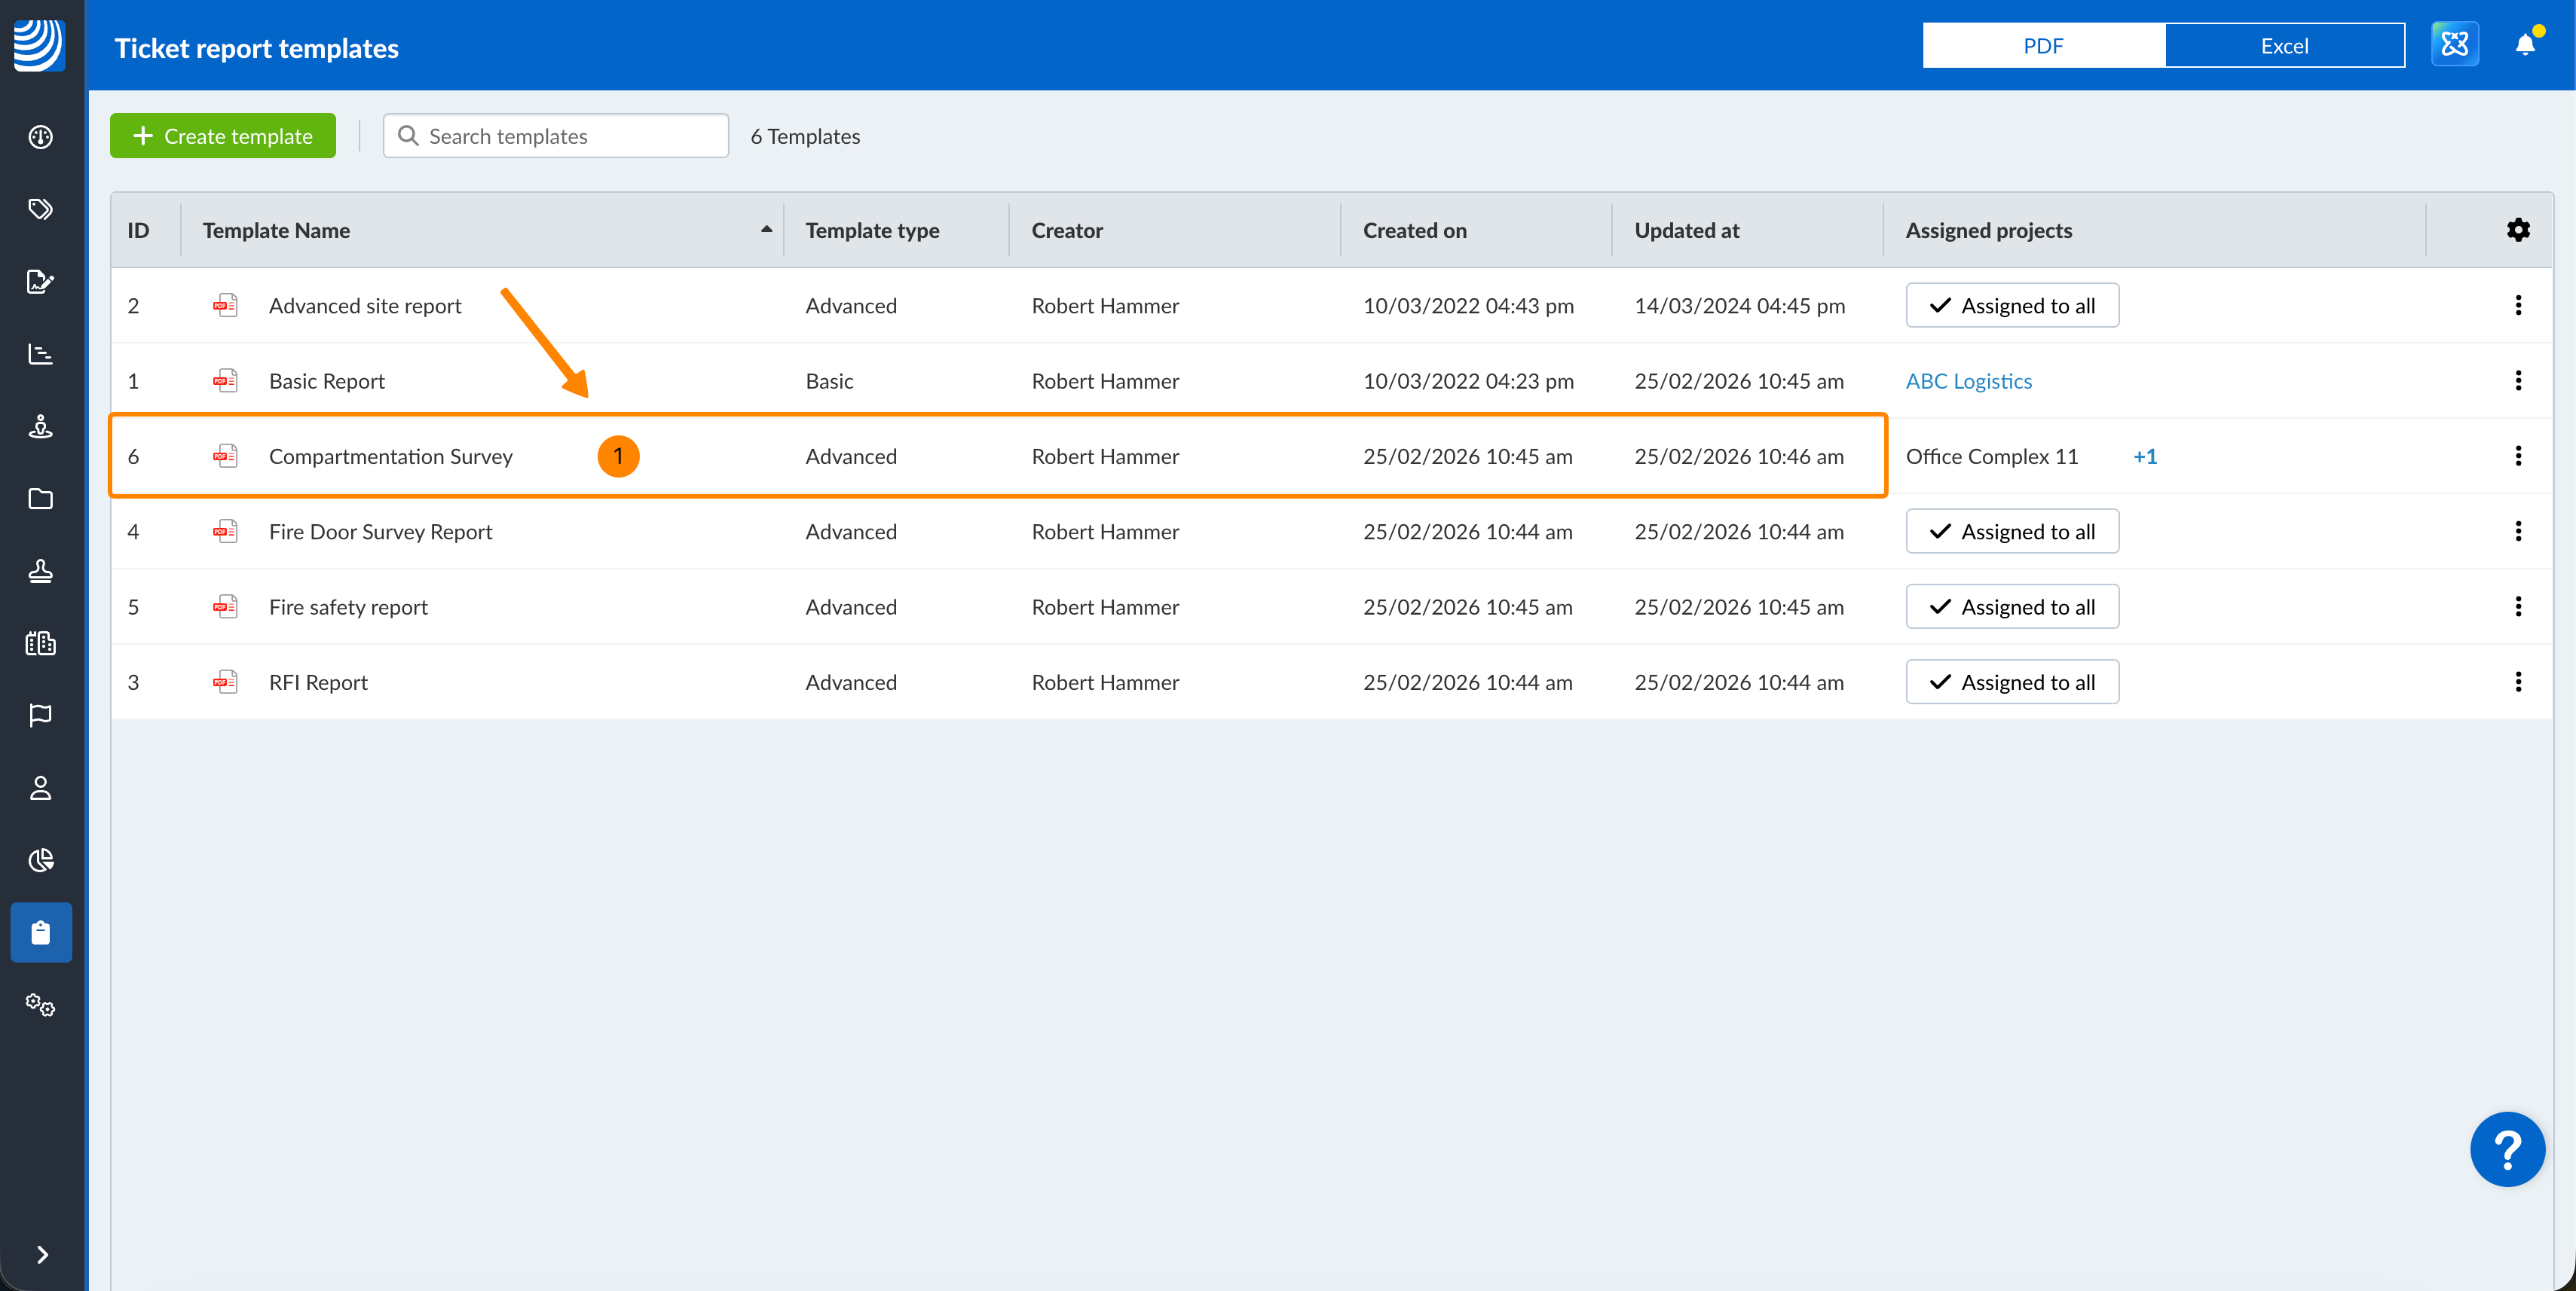
Task: Switch to the PDF tab
Action: coord(2042,46)
